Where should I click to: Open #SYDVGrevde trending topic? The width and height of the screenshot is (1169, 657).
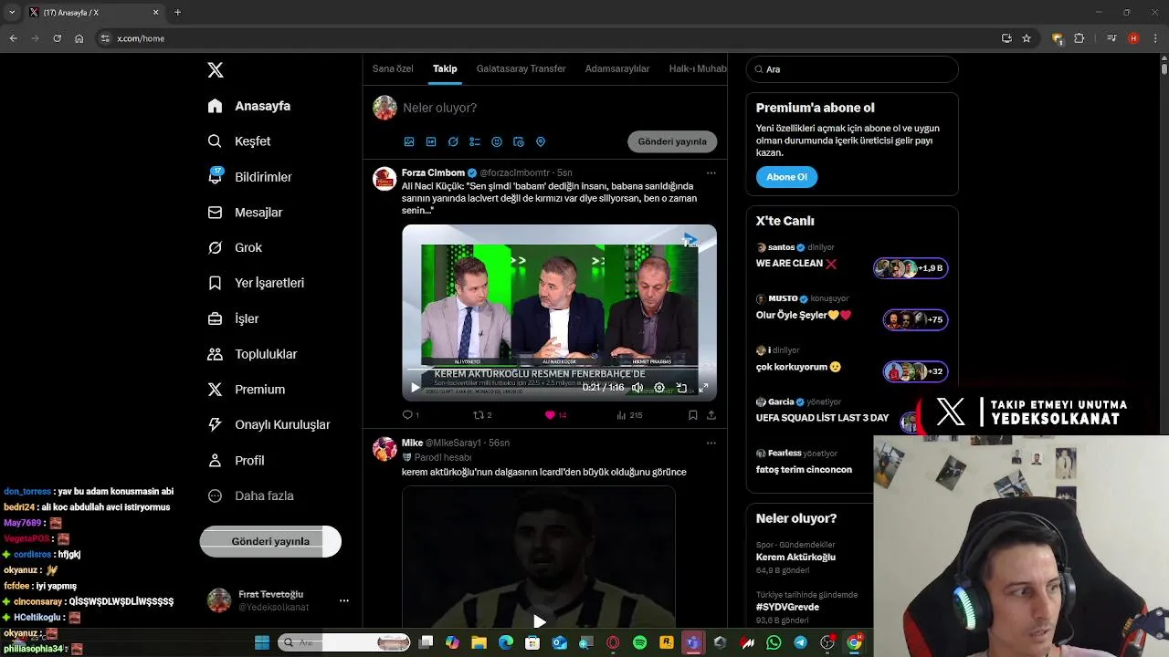point(787,607)
